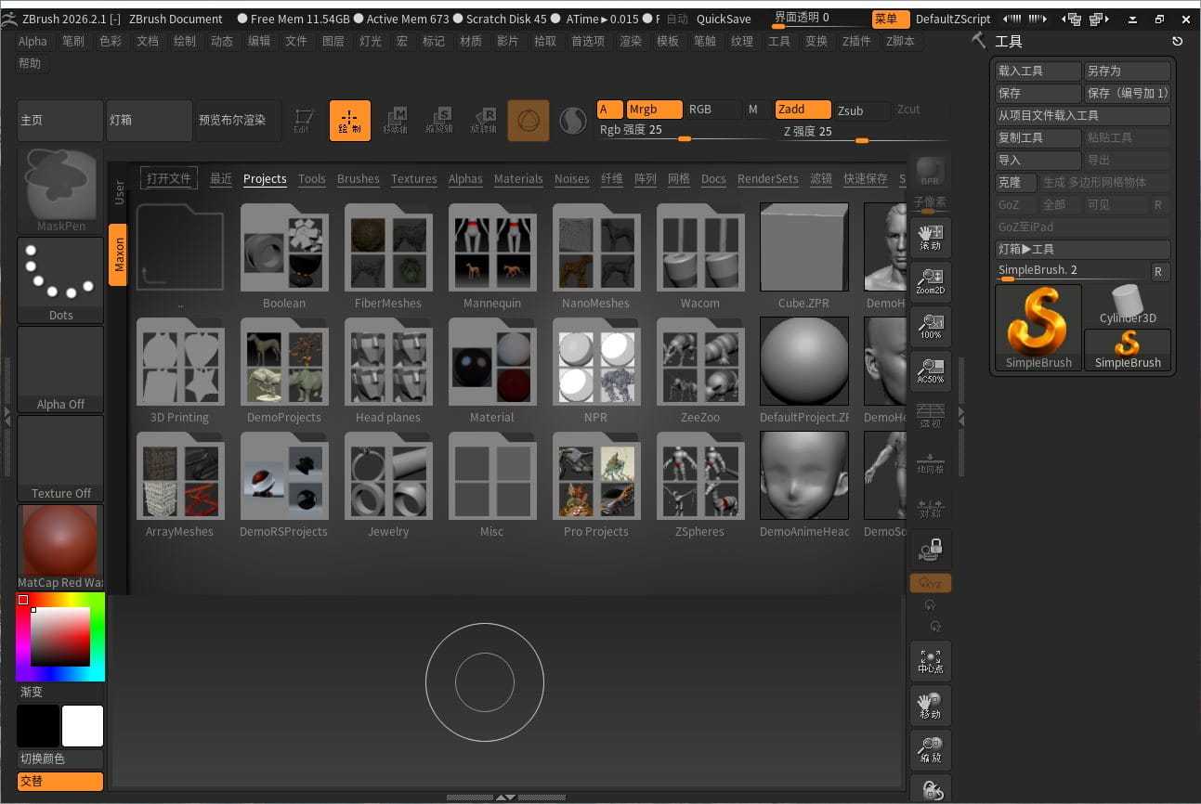Select the Cylinder3D tool
Screen dimensions: 1201x804
1128,305
